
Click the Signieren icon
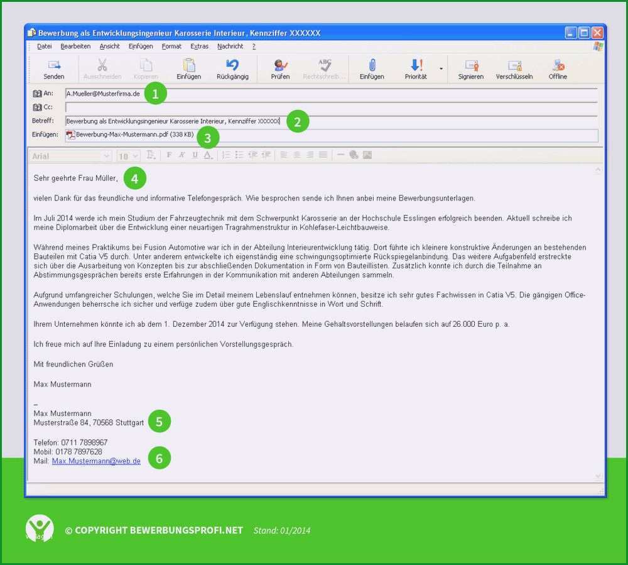click(x=472, y=65)
